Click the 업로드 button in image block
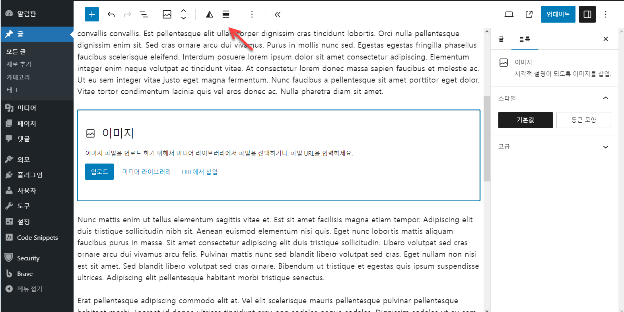 pyautogui.click(x=99, y=171)
